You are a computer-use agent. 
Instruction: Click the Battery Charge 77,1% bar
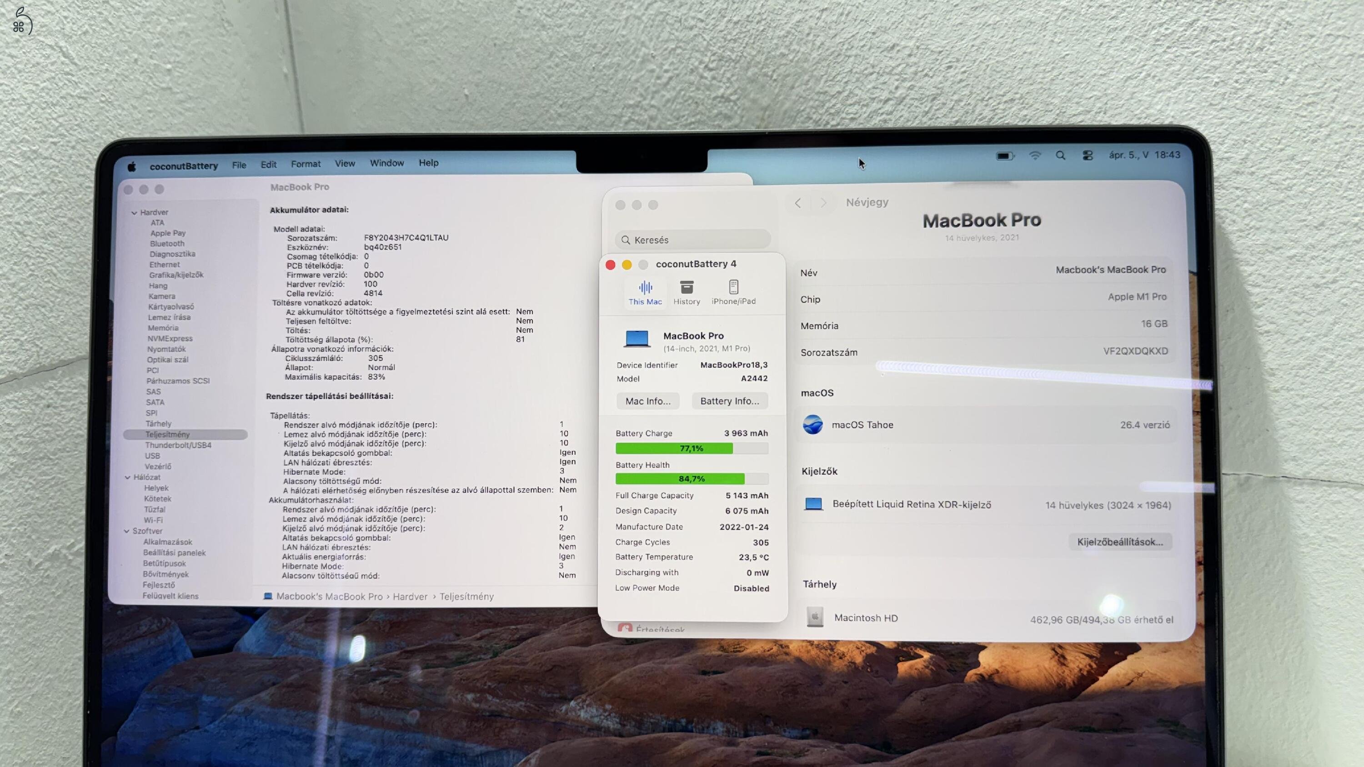(692, 448)
